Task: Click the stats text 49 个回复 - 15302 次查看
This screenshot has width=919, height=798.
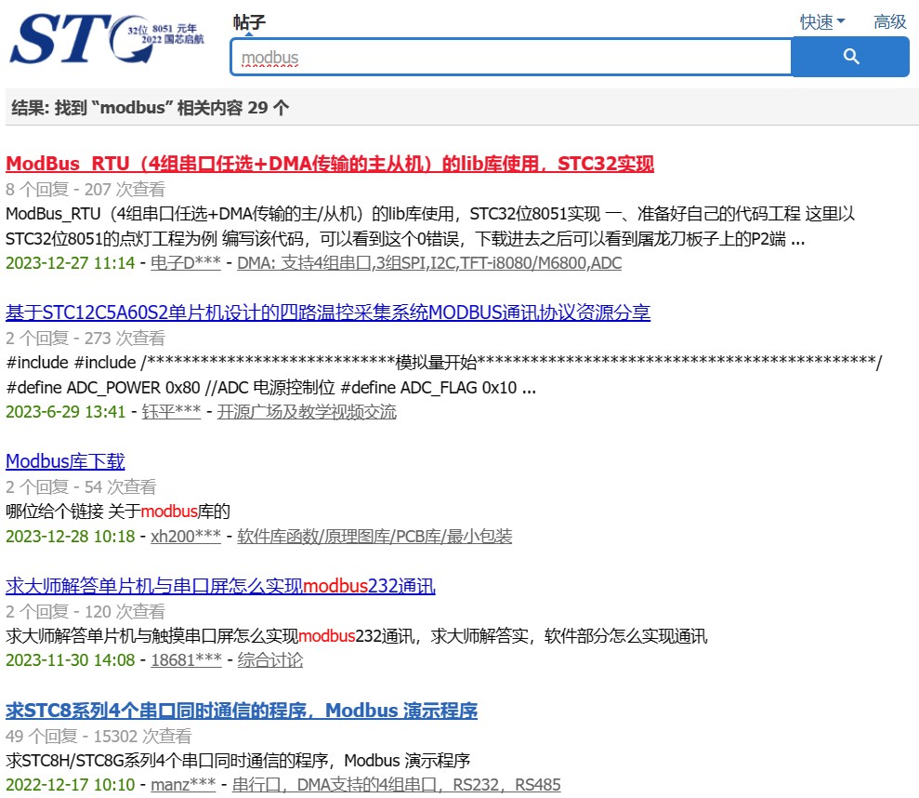Action: coord(98,737)
